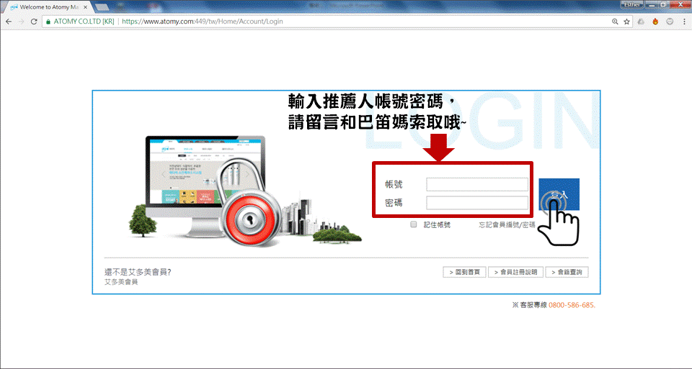The width and height of the screenshot is (692, 369).
Task: Click the 會籍查詢 membership lookup button
Action: (x=567, y=272)
